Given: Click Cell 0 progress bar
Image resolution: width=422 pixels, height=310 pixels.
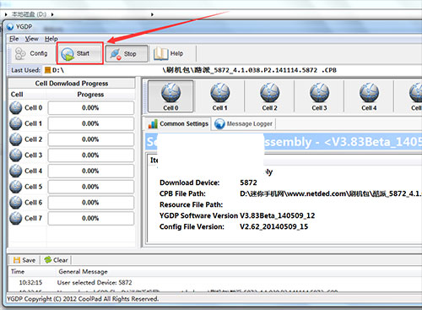Looking at the screenshot, I should (90, 108).
